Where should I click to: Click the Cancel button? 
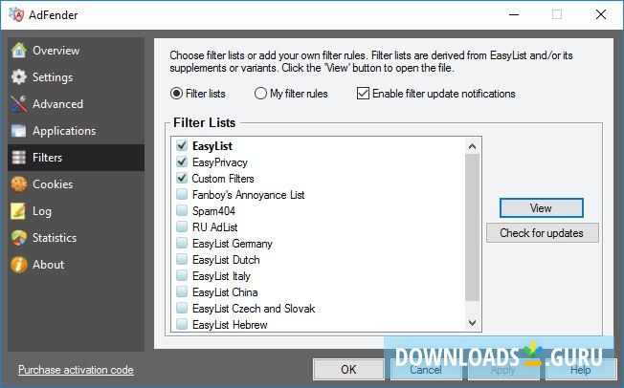pos(426,369)
